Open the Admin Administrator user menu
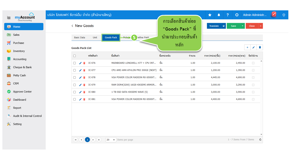 255,15
